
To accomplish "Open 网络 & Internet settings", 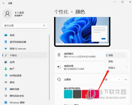I will click(25, 49).
